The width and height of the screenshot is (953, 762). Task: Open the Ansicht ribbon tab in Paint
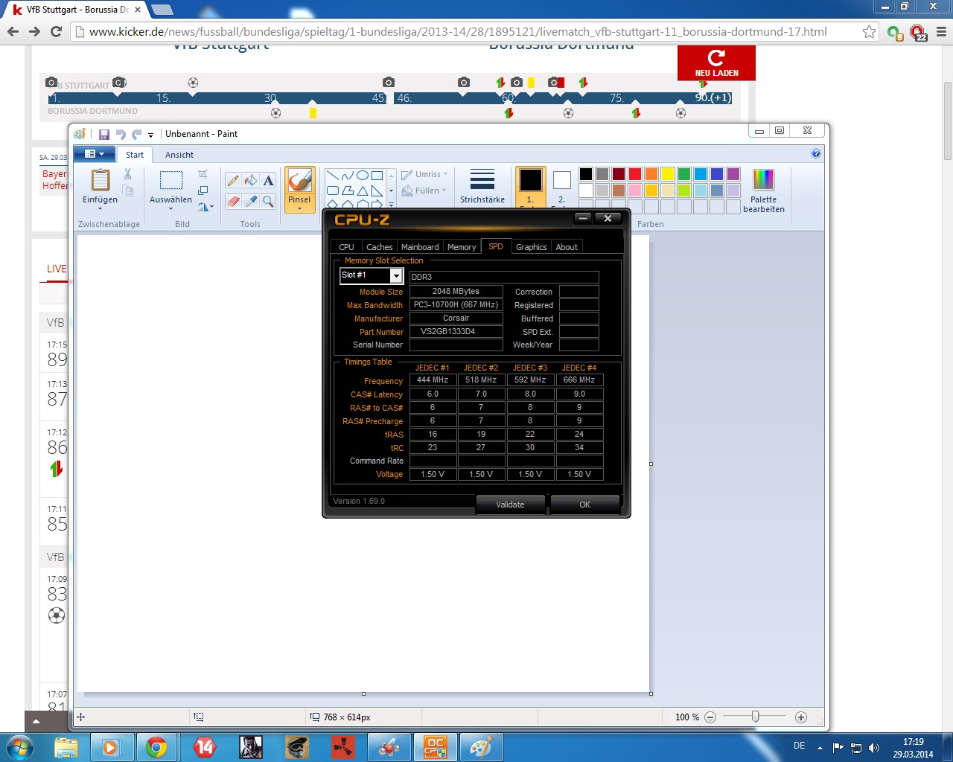click(179, 155)
